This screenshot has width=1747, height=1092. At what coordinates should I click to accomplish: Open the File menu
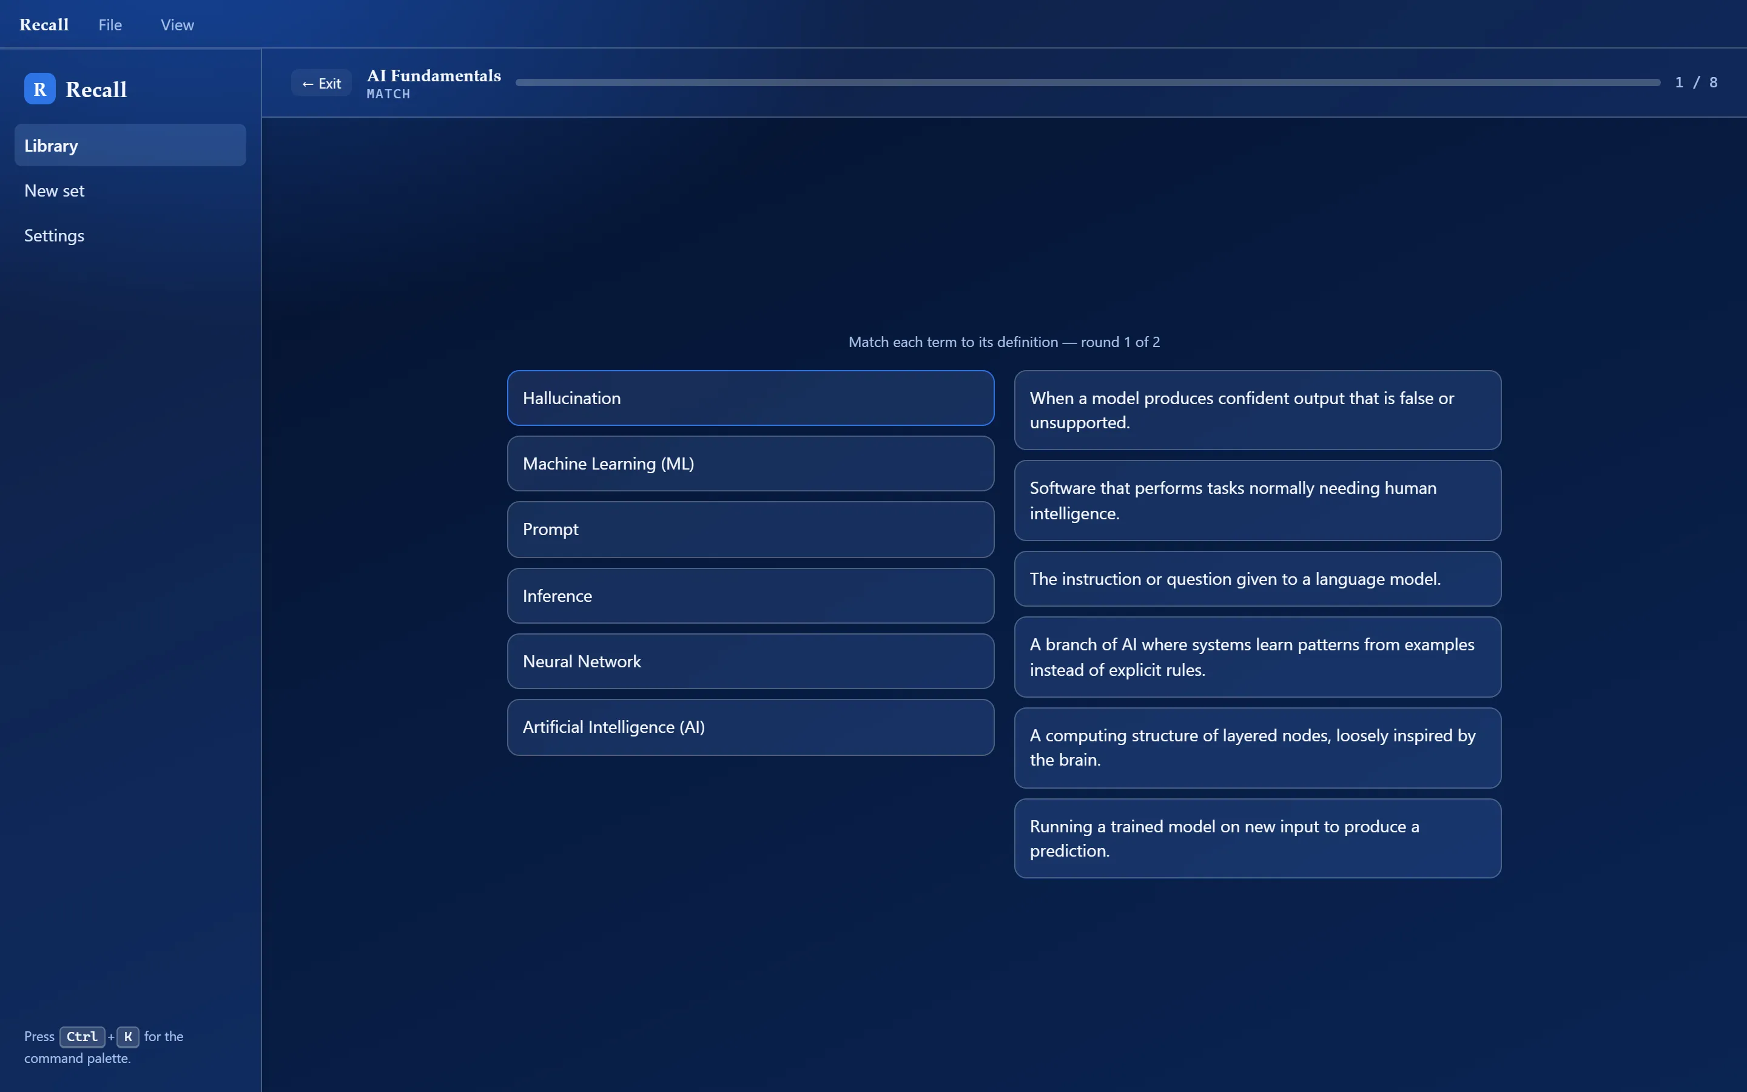click(110, 24)
